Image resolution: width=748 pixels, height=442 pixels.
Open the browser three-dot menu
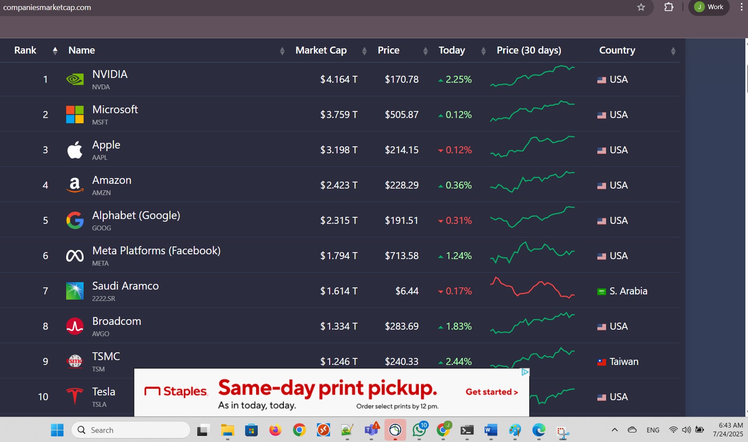(x=741, y=7)
